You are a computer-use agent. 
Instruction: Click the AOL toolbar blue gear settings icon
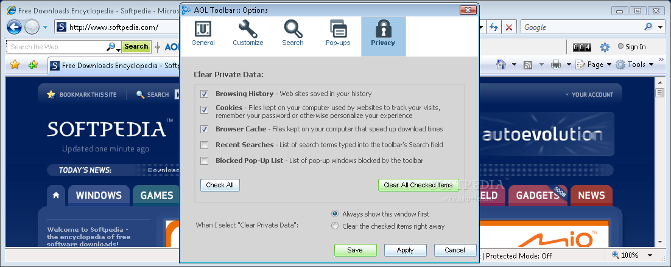(605, 47)
